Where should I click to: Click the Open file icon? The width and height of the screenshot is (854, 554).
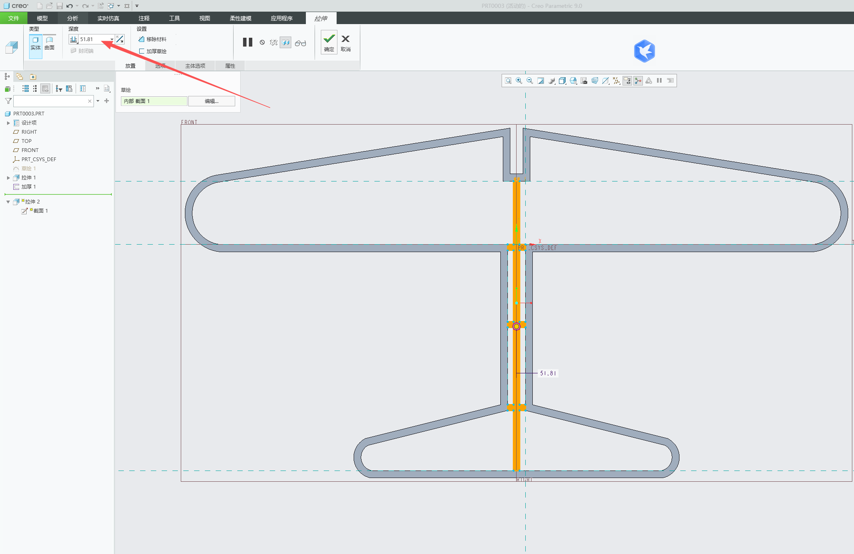(x=49, y=6)
